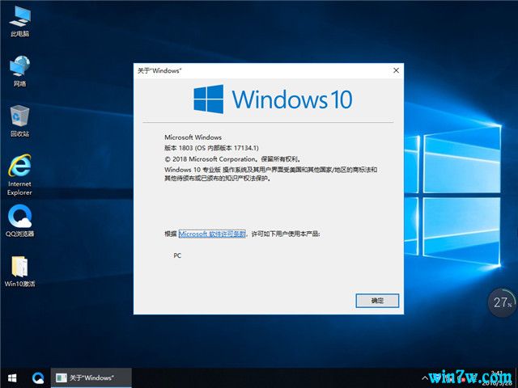
Task: Open the Microsoft 软件许可条款 link
Action: (x=212, y=234)
